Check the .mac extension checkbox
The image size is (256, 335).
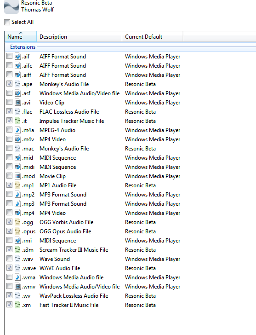(x=9, y=148)
